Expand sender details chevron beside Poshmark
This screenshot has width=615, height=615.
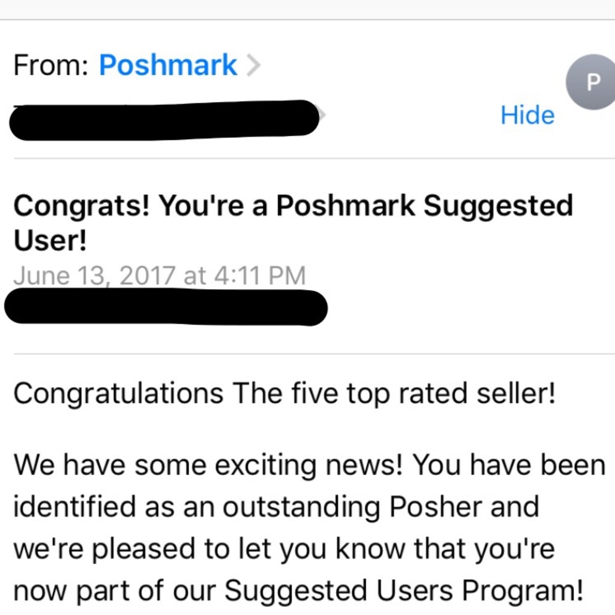click(x=253, y=65)
